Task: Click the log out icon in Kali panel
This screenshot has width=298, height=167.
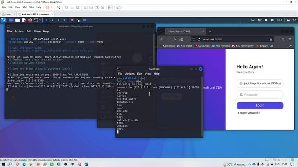Action: tap(295, 20)
